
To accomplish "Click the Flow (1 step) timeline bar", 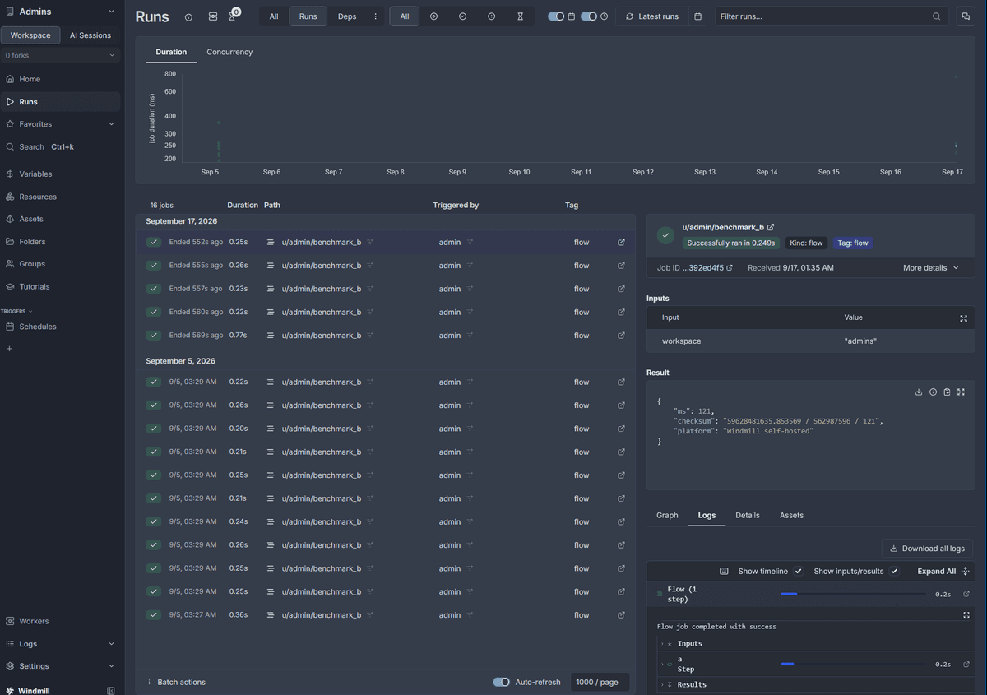I will point(853,594).
